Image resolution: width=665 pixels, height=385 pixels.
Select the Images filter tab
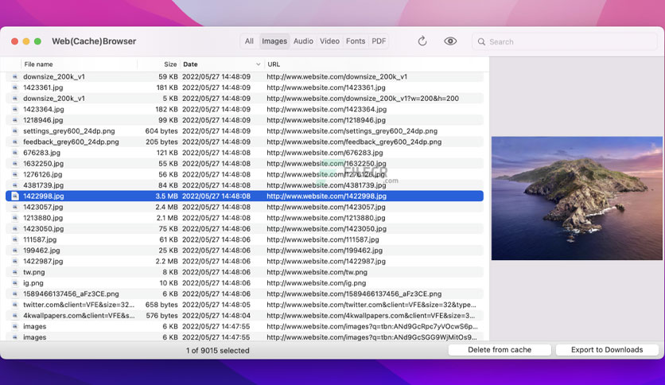click(x=274, y=41)
